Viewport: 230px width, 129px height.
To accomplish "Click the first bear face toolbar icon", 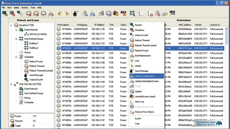I will tap(29, 13).
